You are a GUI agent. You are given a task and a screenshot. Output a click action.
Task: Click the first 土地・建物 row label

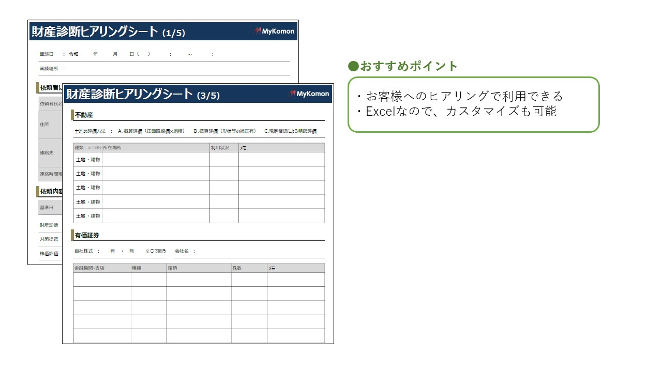(x=87, y=160)
